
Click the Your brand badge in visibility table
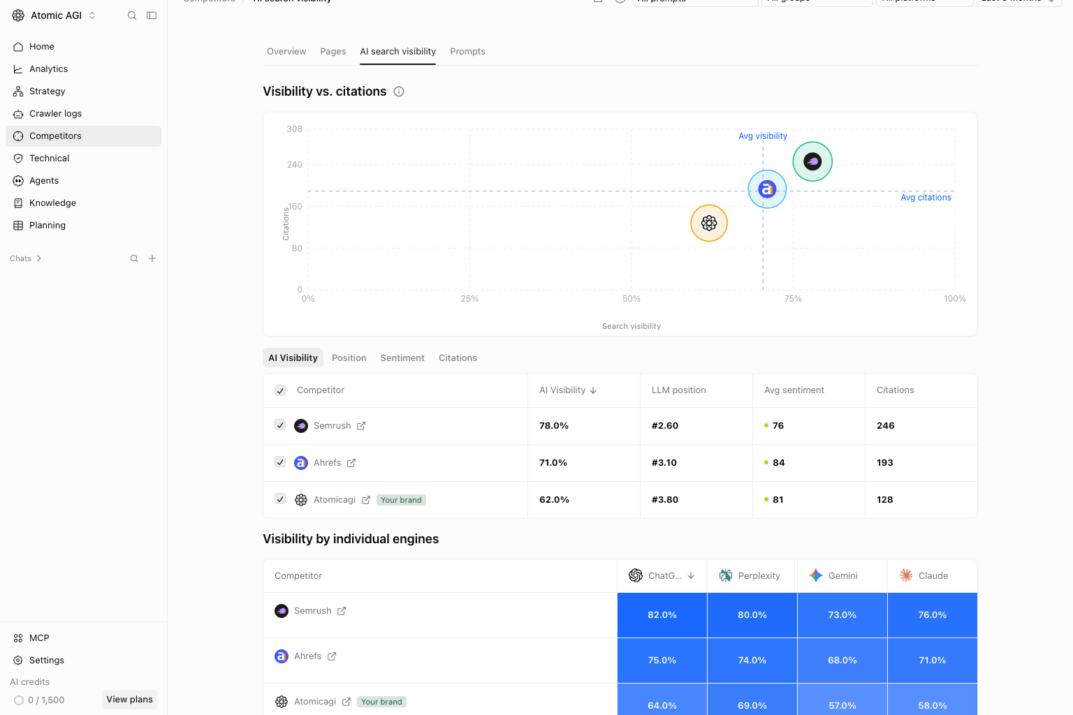click(401, 500)
